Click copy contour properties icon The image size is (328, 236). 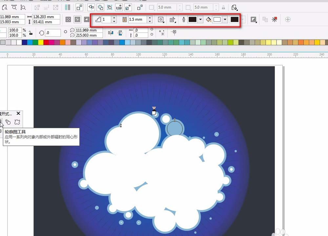265,19
